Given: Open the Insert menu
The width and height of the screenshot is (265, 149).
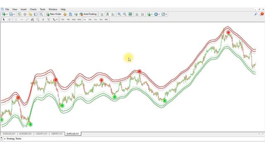Looking at the screenshot, I should click(x=24, y=9).
